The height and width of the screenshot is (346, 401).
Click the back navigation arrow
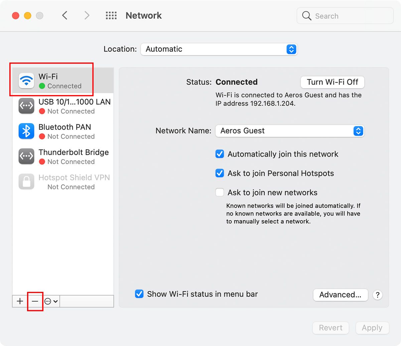(x=64, y=15)
